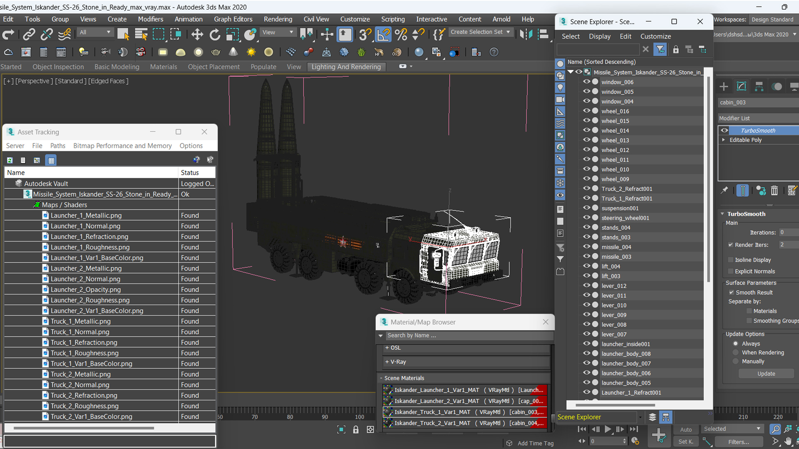Click the Align tool icon

coord(543,35)
